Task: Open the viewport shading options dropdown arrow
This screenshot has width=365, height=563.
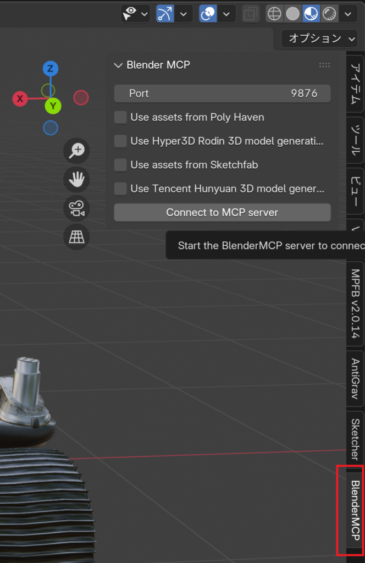Action: coord(348,13)
